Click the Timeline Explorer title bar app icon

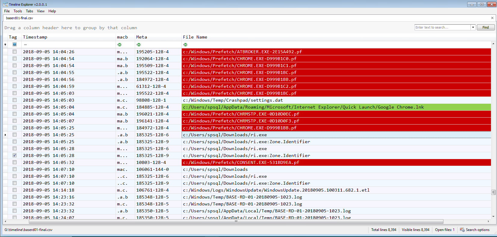5,5
